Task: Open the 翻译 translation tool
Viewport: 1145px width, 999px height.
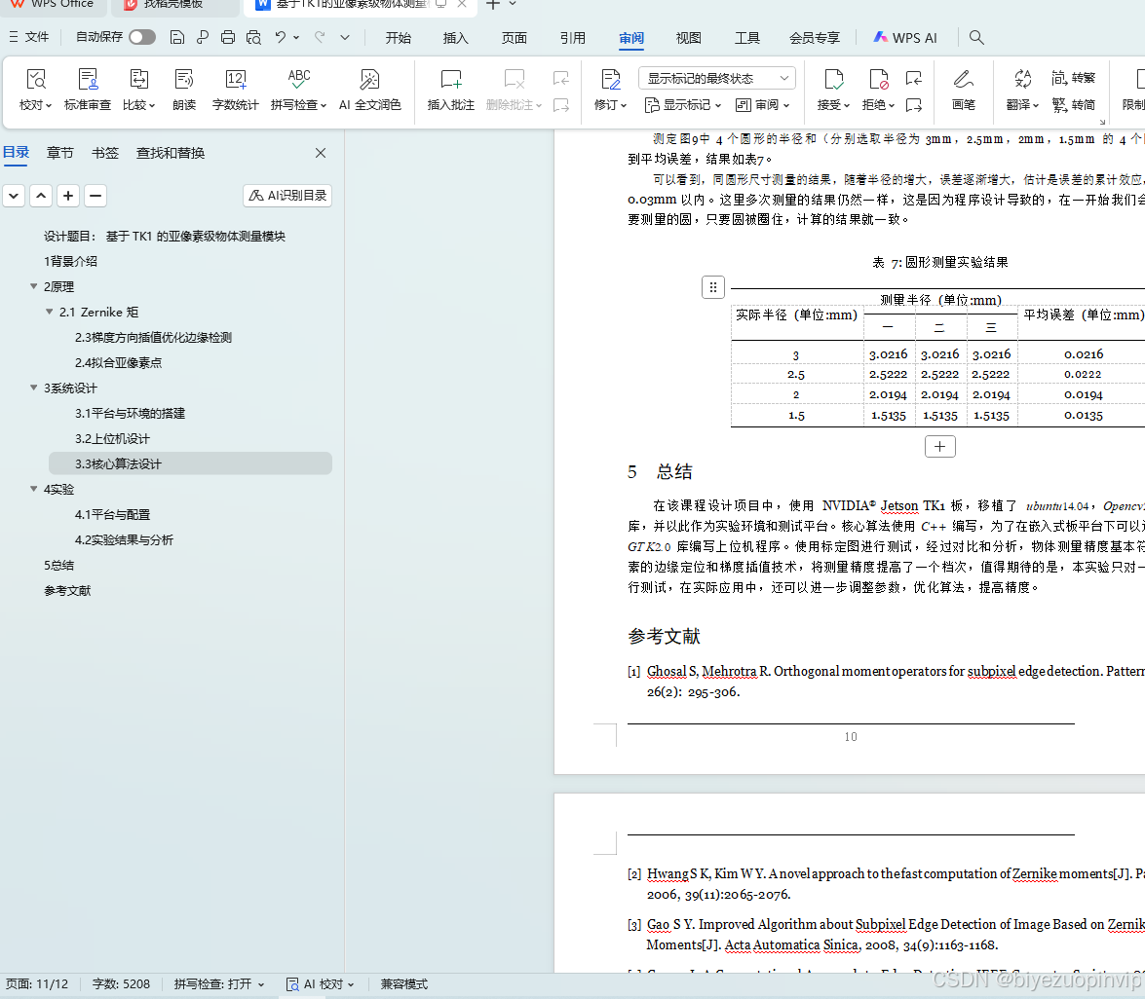Action: click(x=1017, y=90)
